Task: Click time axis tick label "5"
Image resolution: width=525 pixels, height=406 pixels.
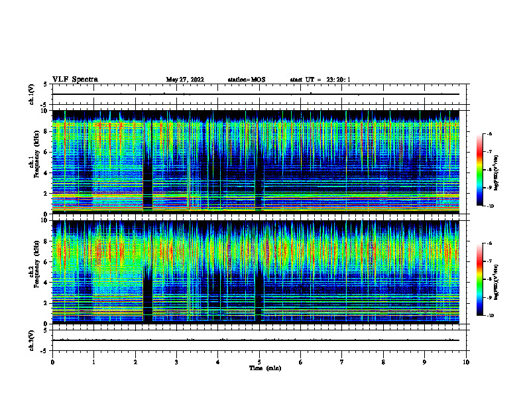Action: point(259,362)
